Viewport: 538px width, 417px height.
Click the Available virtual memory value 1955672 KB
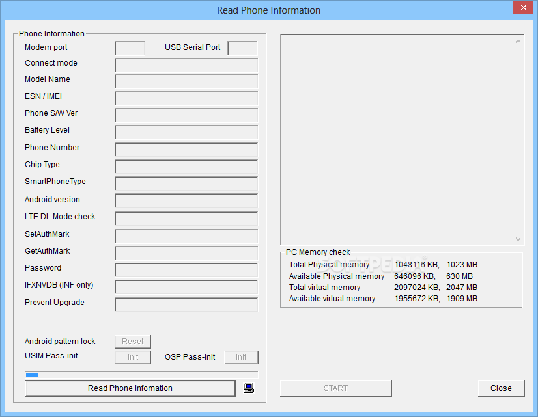click(417, 299)
